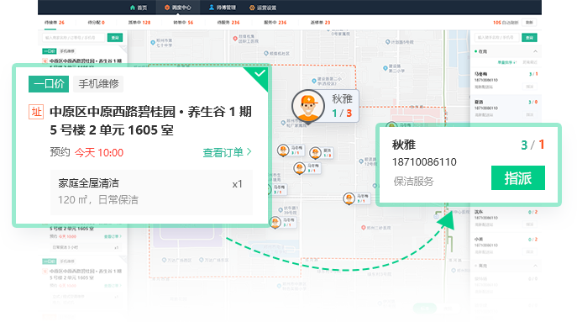Open the 师傅管理 worker management menu
The width and height of the screenshot is (577, 322).
pyautogui.click(x=223, y=8)
